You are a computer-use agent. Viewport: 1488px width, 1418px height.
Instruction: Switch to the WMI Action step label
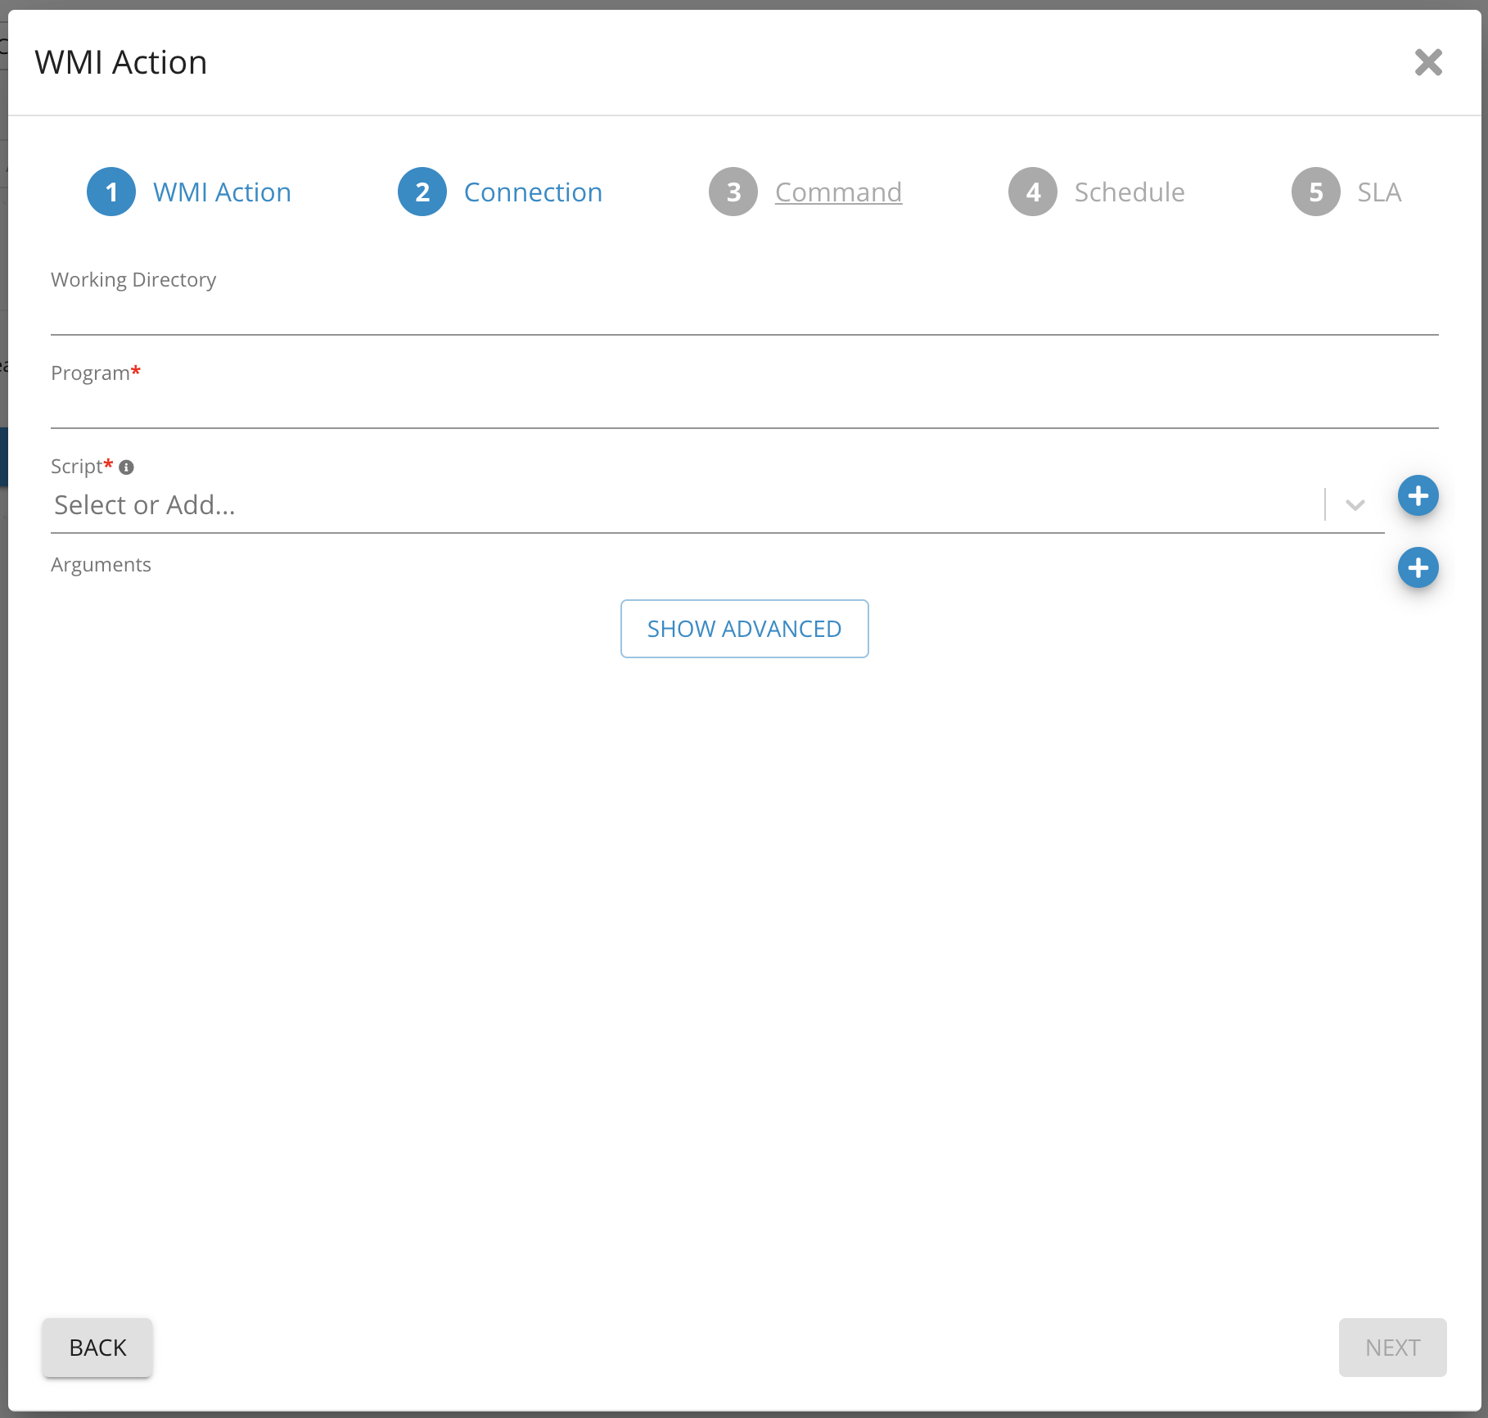tap(222, 192)
